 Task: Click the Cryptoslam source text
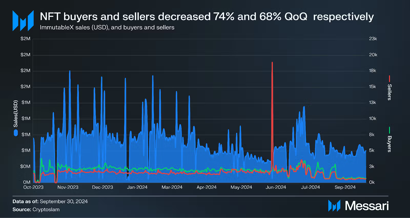click(x=46, y=210)
